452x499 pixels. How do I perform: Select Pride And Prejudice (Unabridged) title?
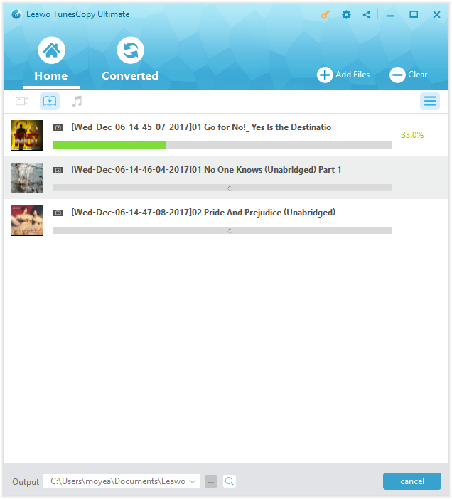203,213
